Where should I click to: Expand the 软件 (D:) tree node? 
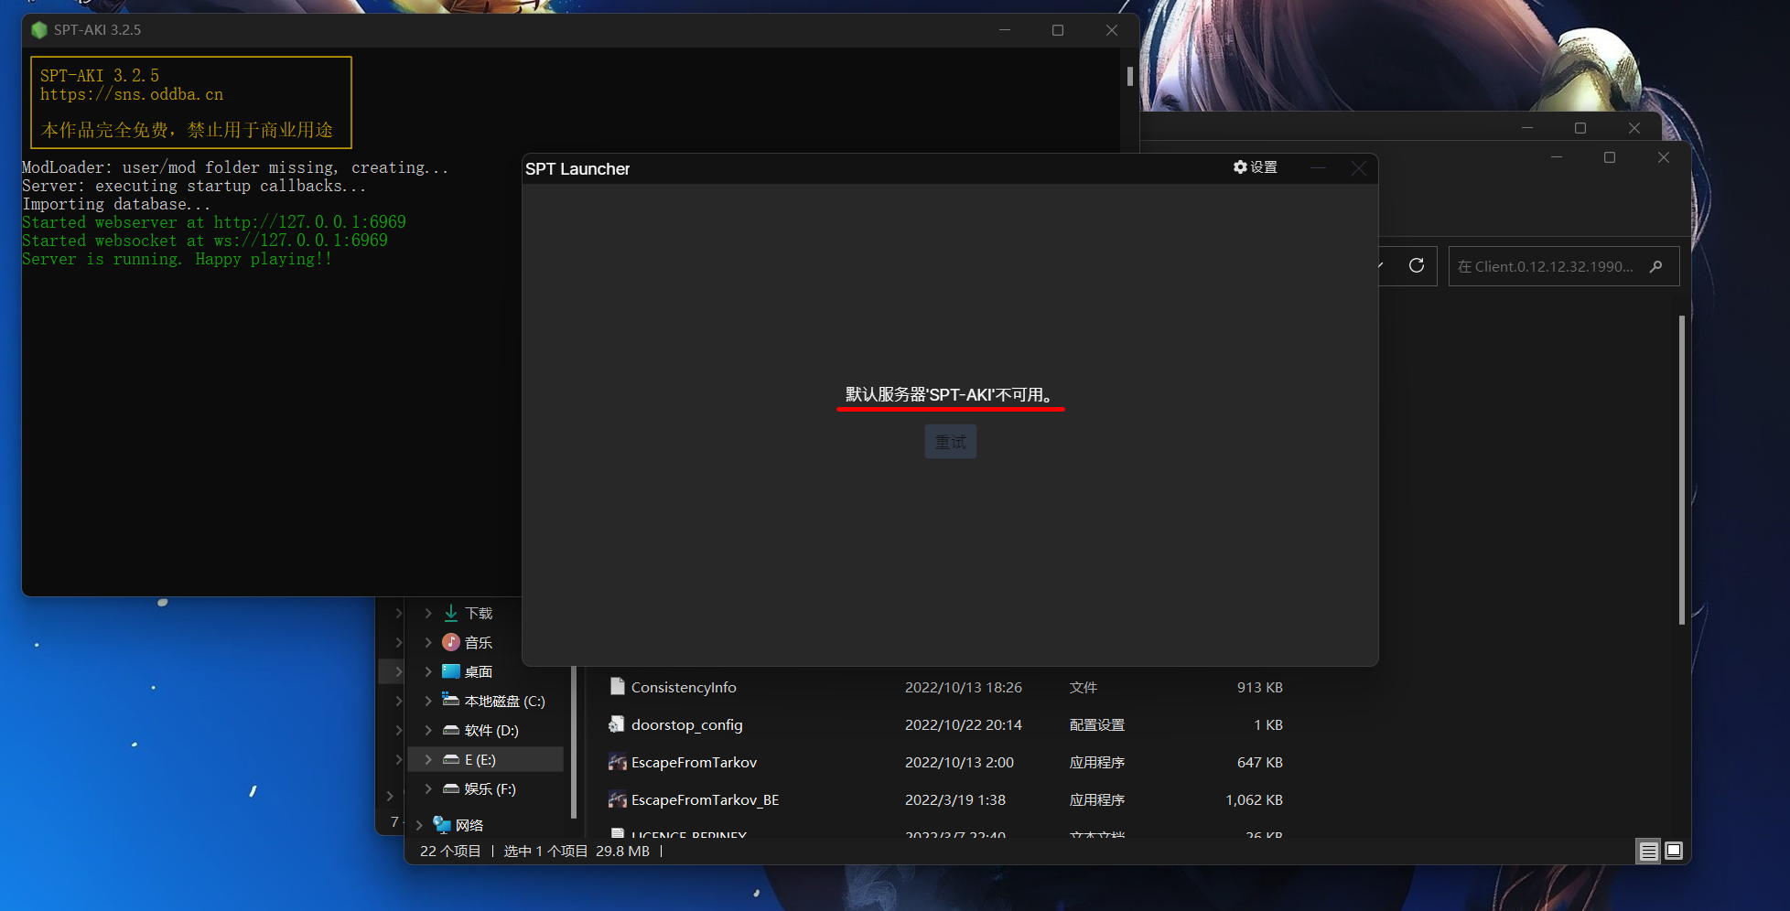(428, 730)
